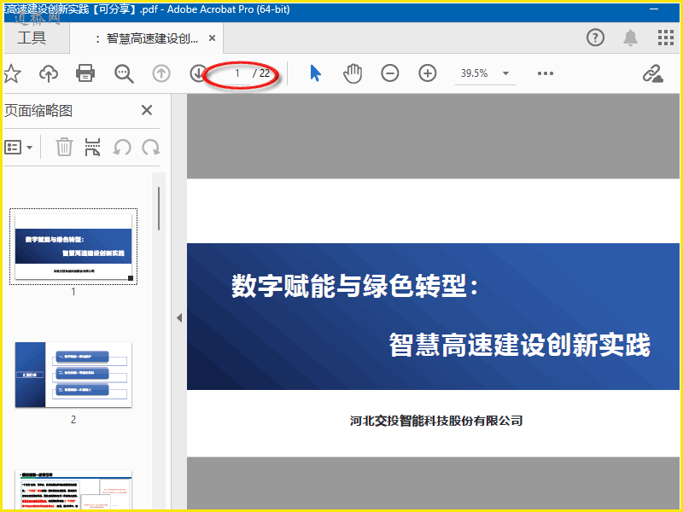683x512 pixels.
Task: Open thumbnail options dropdown menu
Action: pos(18,147)
